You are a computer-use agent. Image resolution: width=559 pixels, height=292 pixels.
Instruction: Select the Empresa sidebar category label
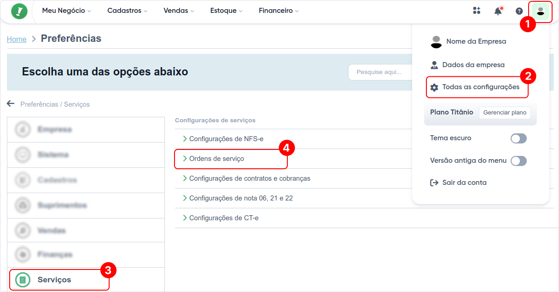[55, 130]
